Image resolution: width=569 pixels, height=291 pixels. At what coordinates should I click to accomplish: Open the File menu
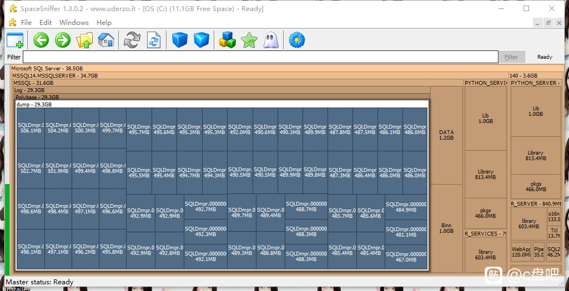click(26, 23)
